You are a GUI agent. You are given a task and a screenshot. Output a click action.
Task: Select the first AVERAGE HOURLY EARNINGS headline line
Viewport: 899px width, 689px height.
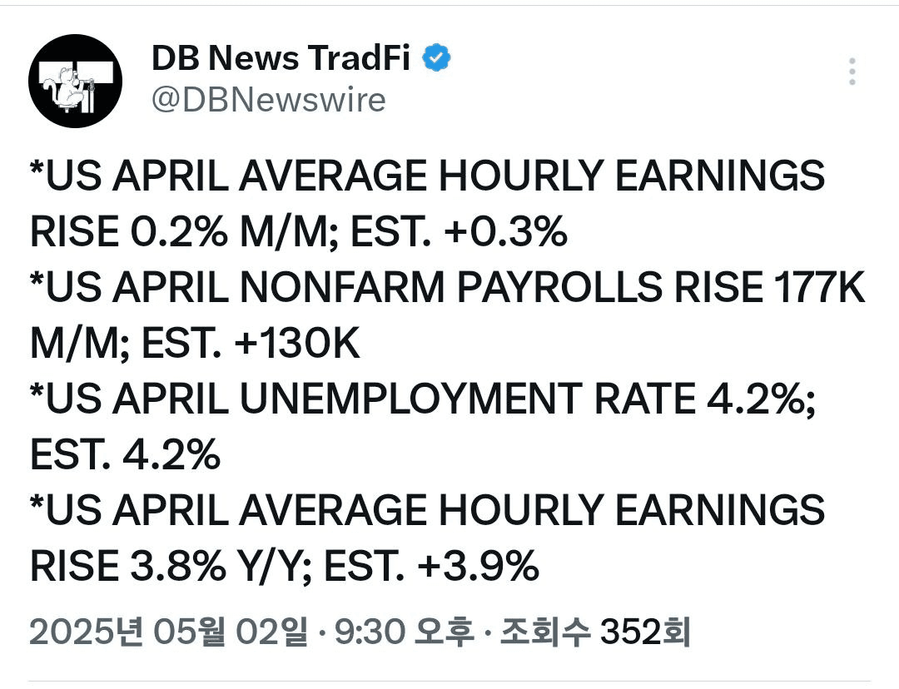428,176
